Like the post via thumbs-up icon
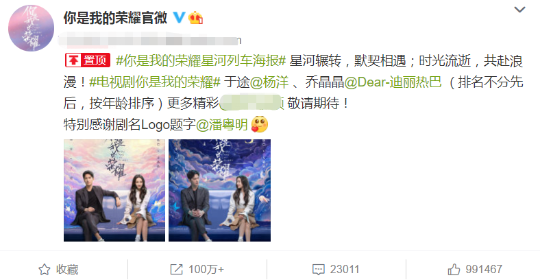 coord(454,269)
